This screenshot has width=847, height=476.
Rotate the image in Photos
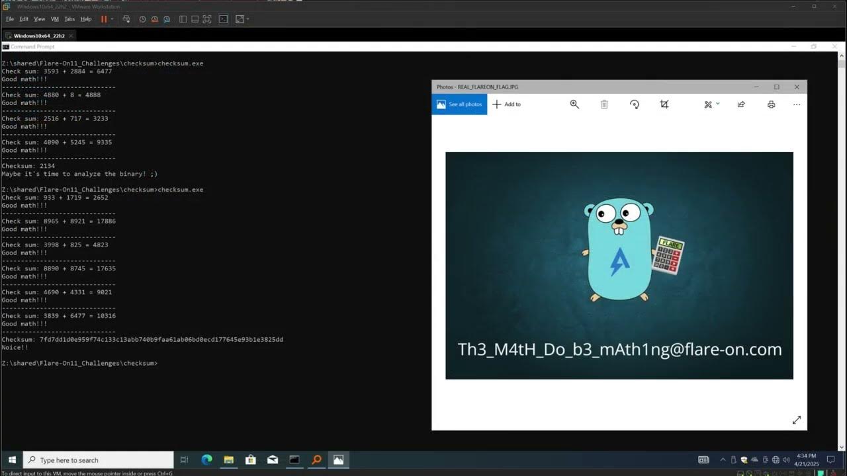pyautogui.click(x=635, y=104)
